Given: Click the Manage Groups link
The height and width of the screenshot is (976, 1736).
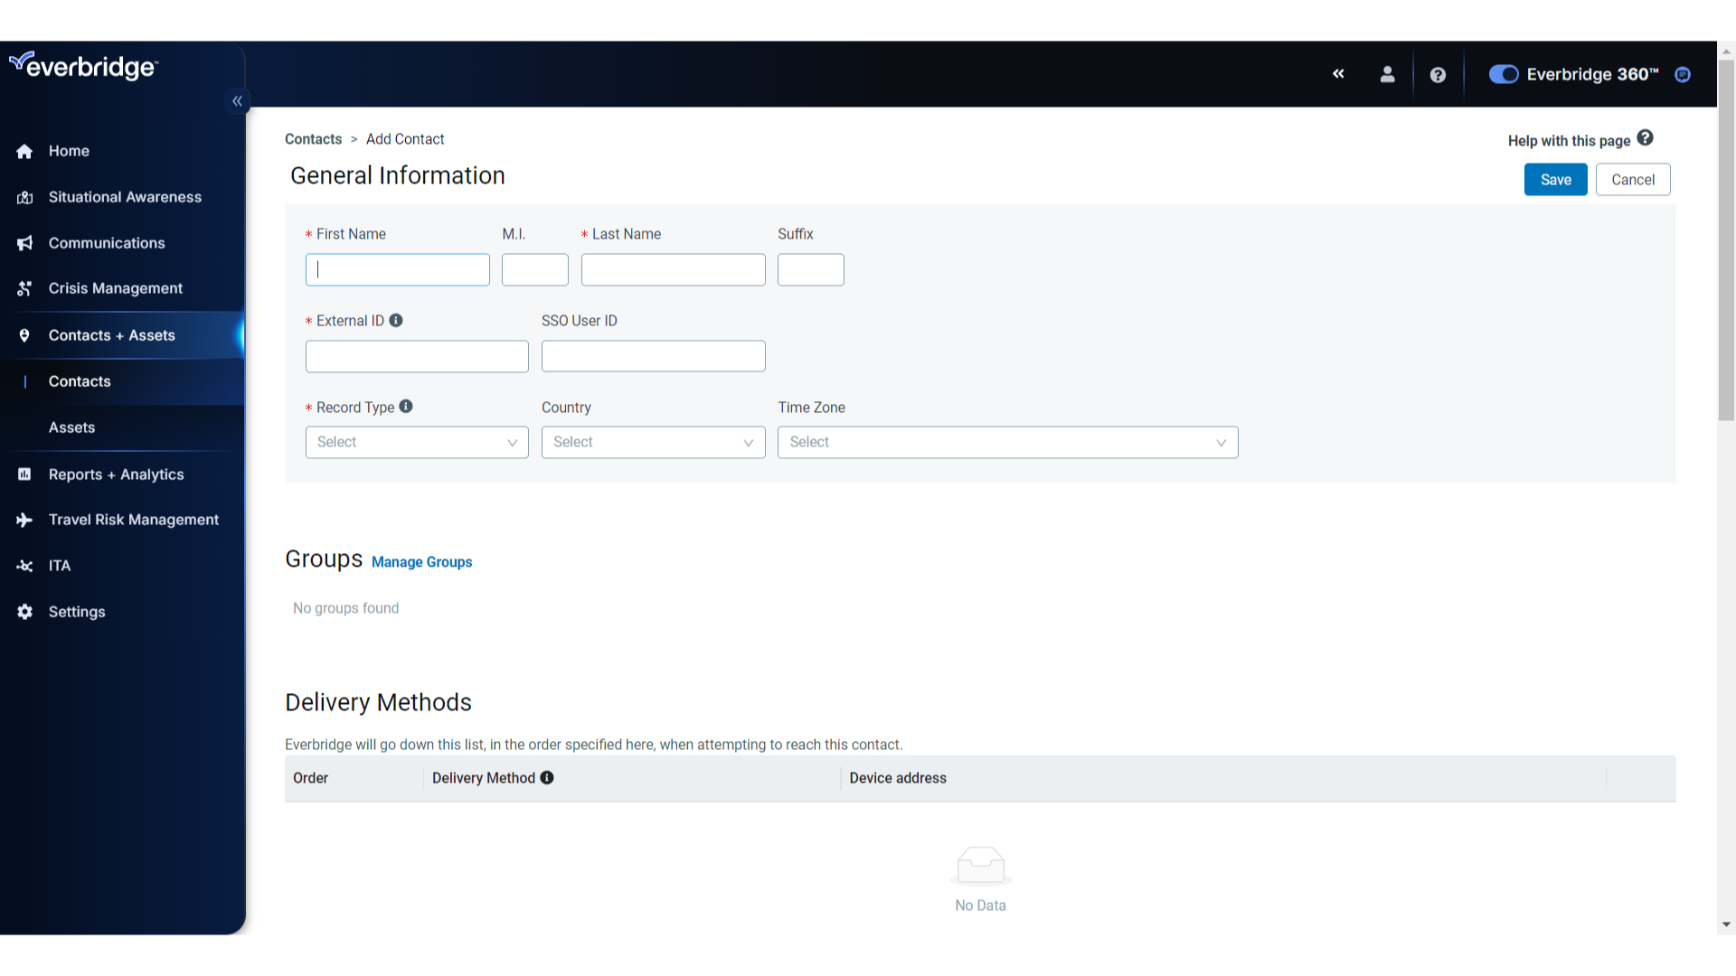Looking at the screenshot, I should tap(422, 561).
